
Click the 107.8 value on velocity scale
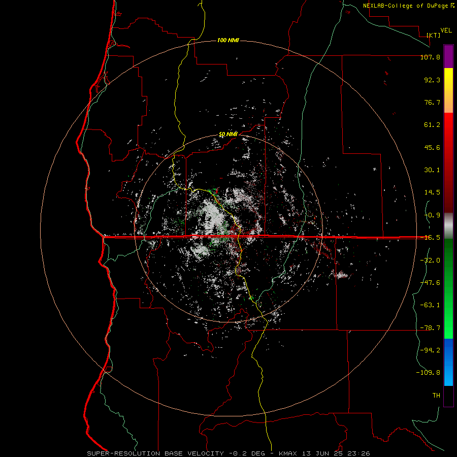pyautogui.click(x=430, y=57)
